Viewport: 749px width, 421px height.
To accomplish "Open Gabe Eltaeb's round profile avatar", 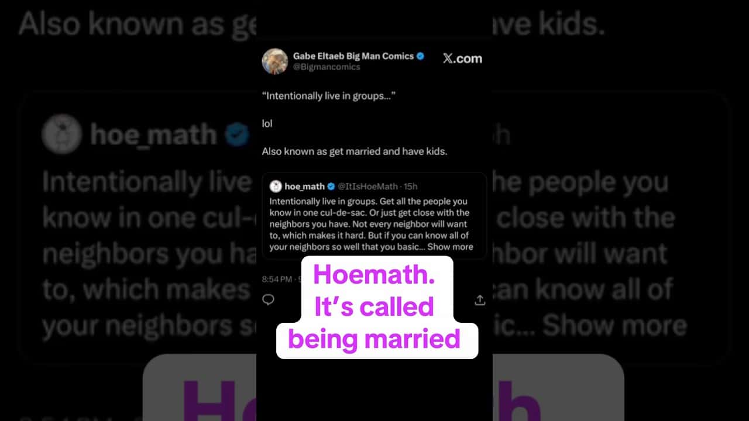I will pos(274,61).
